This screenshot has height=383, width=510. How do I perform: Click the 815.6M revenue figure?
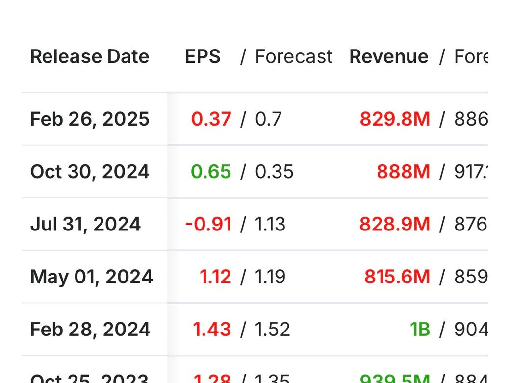pos(397,277)
